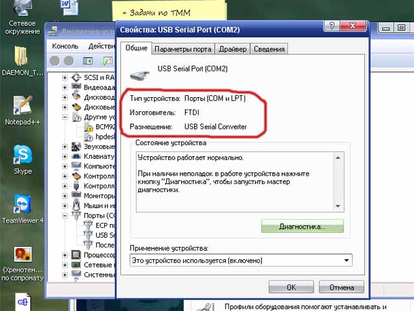Open TeamViewer 4 desktop shortcut
This screenshot has height=311, width=414.
tap(23, 209)
